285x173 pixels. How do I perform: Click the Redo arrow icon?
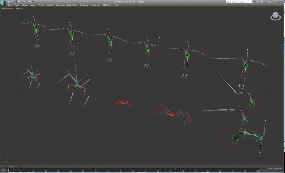click(x=24, y=2)
